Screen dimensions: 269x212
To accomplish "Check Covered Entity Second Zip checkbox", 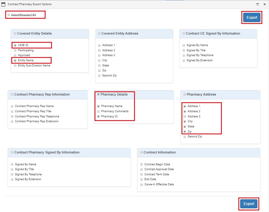I will coord(99,76).
